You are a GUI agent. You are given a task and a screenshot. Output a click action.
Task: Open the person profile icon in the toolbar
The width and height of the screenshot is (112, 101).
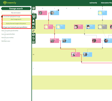33,21
